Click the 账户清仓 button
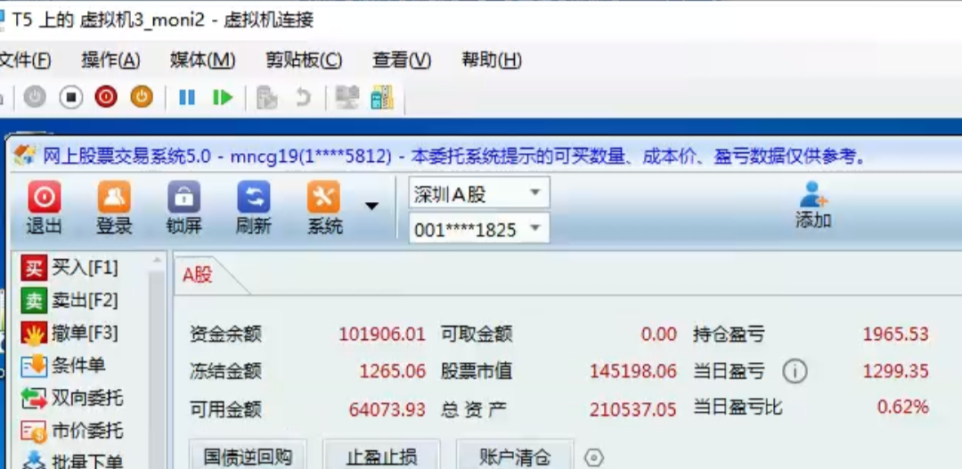 pos(515,456)
